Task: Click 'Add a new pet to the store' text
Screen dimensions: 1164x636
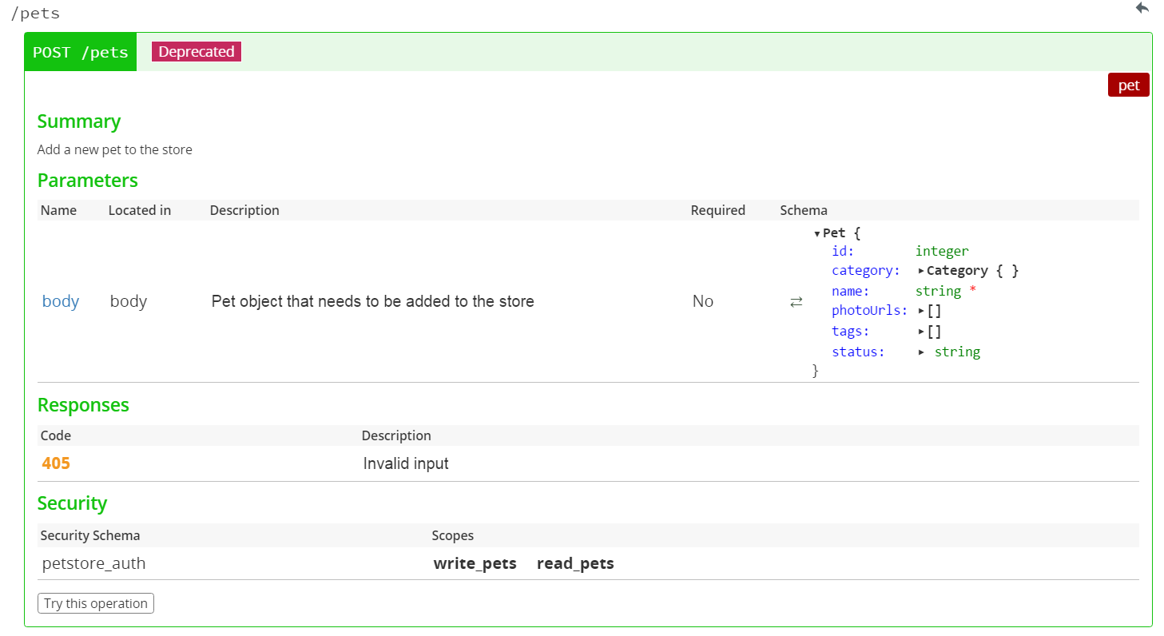Action: click(115, 149)
